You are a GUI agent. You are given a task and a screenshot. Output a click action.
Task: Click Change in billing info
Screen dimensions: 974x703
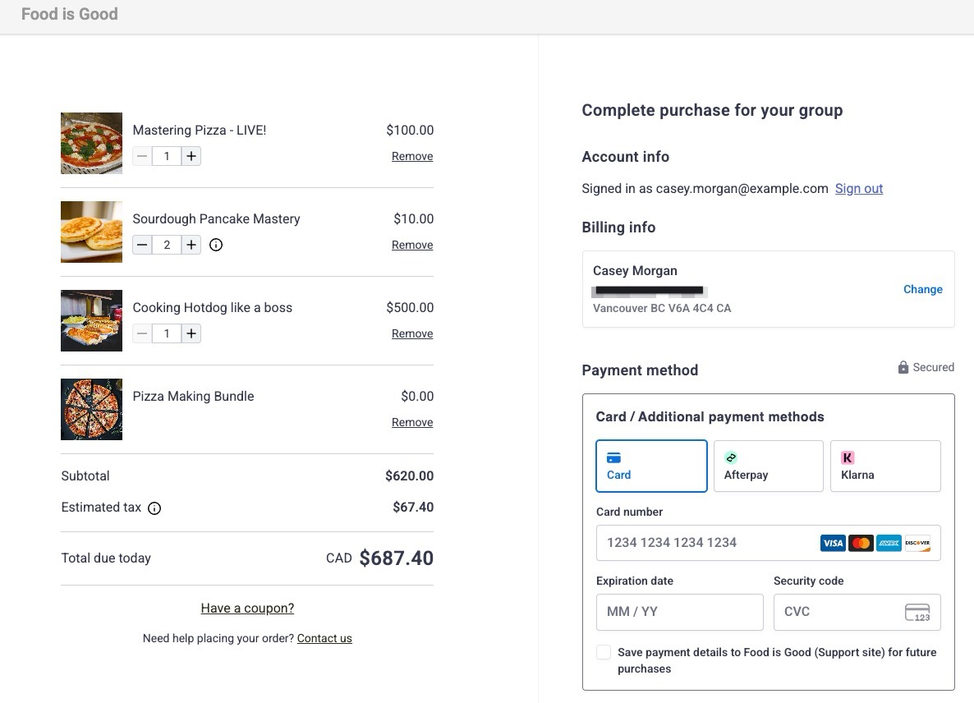(x=922, y=289)
